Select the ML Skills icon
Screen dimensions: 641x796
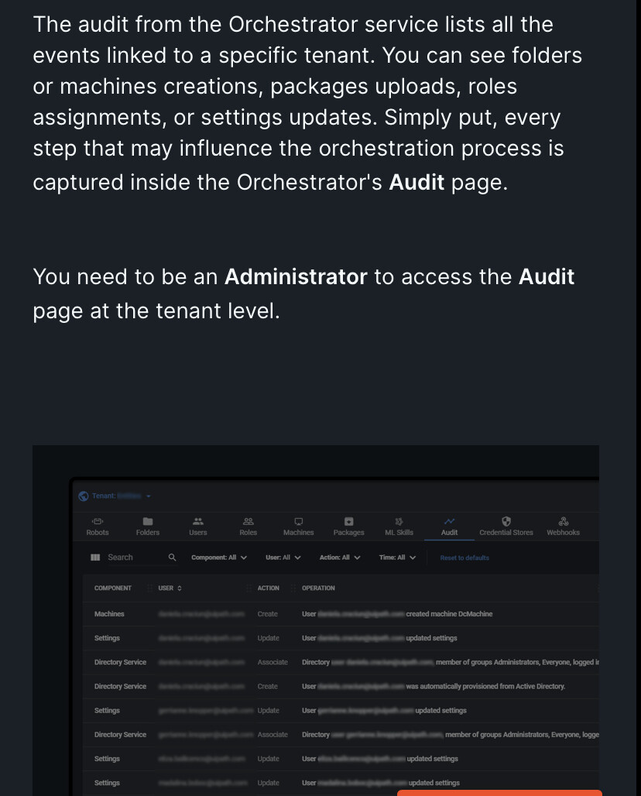coord(399,521)
